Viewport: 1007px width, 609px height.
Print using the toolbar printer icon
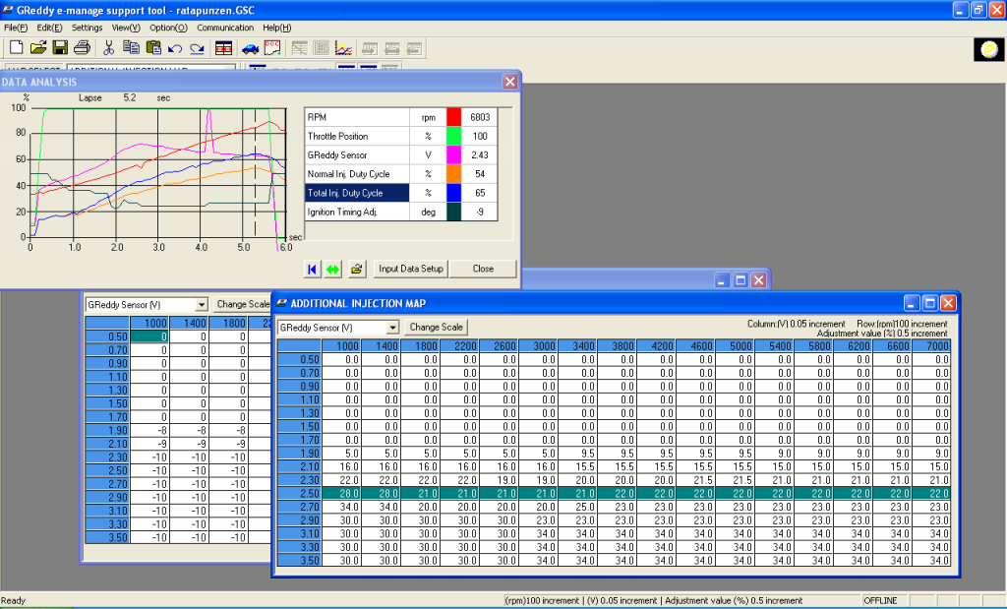82,47
